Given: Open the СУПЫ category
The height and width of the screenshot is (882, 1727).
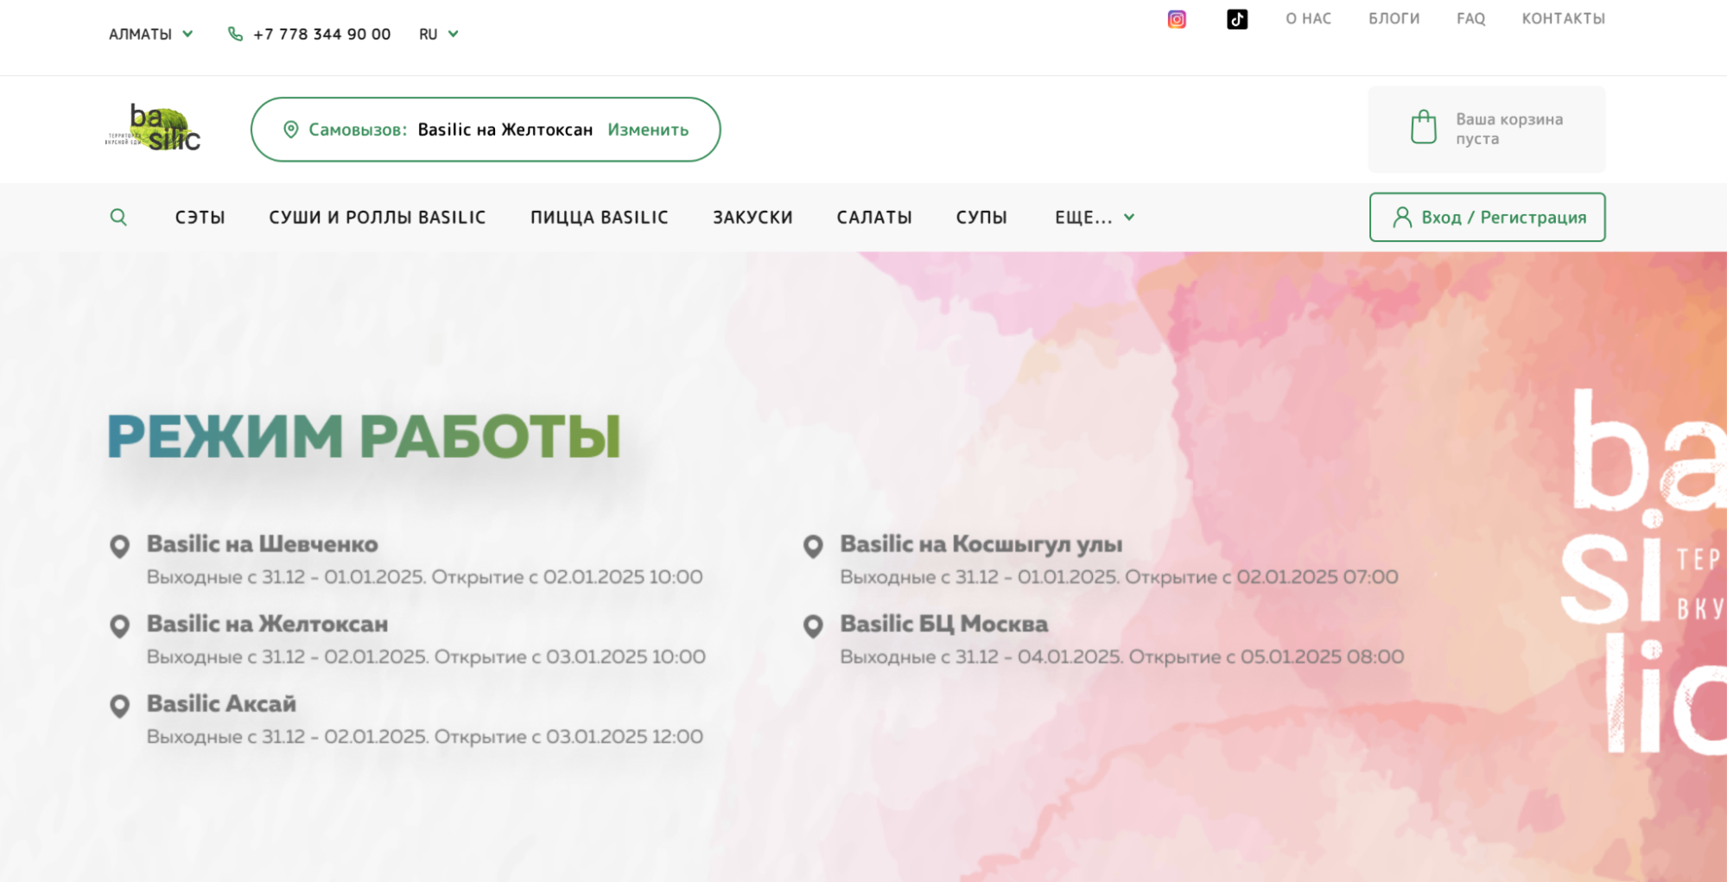Looking at the screenshot, I should point(981,218).
